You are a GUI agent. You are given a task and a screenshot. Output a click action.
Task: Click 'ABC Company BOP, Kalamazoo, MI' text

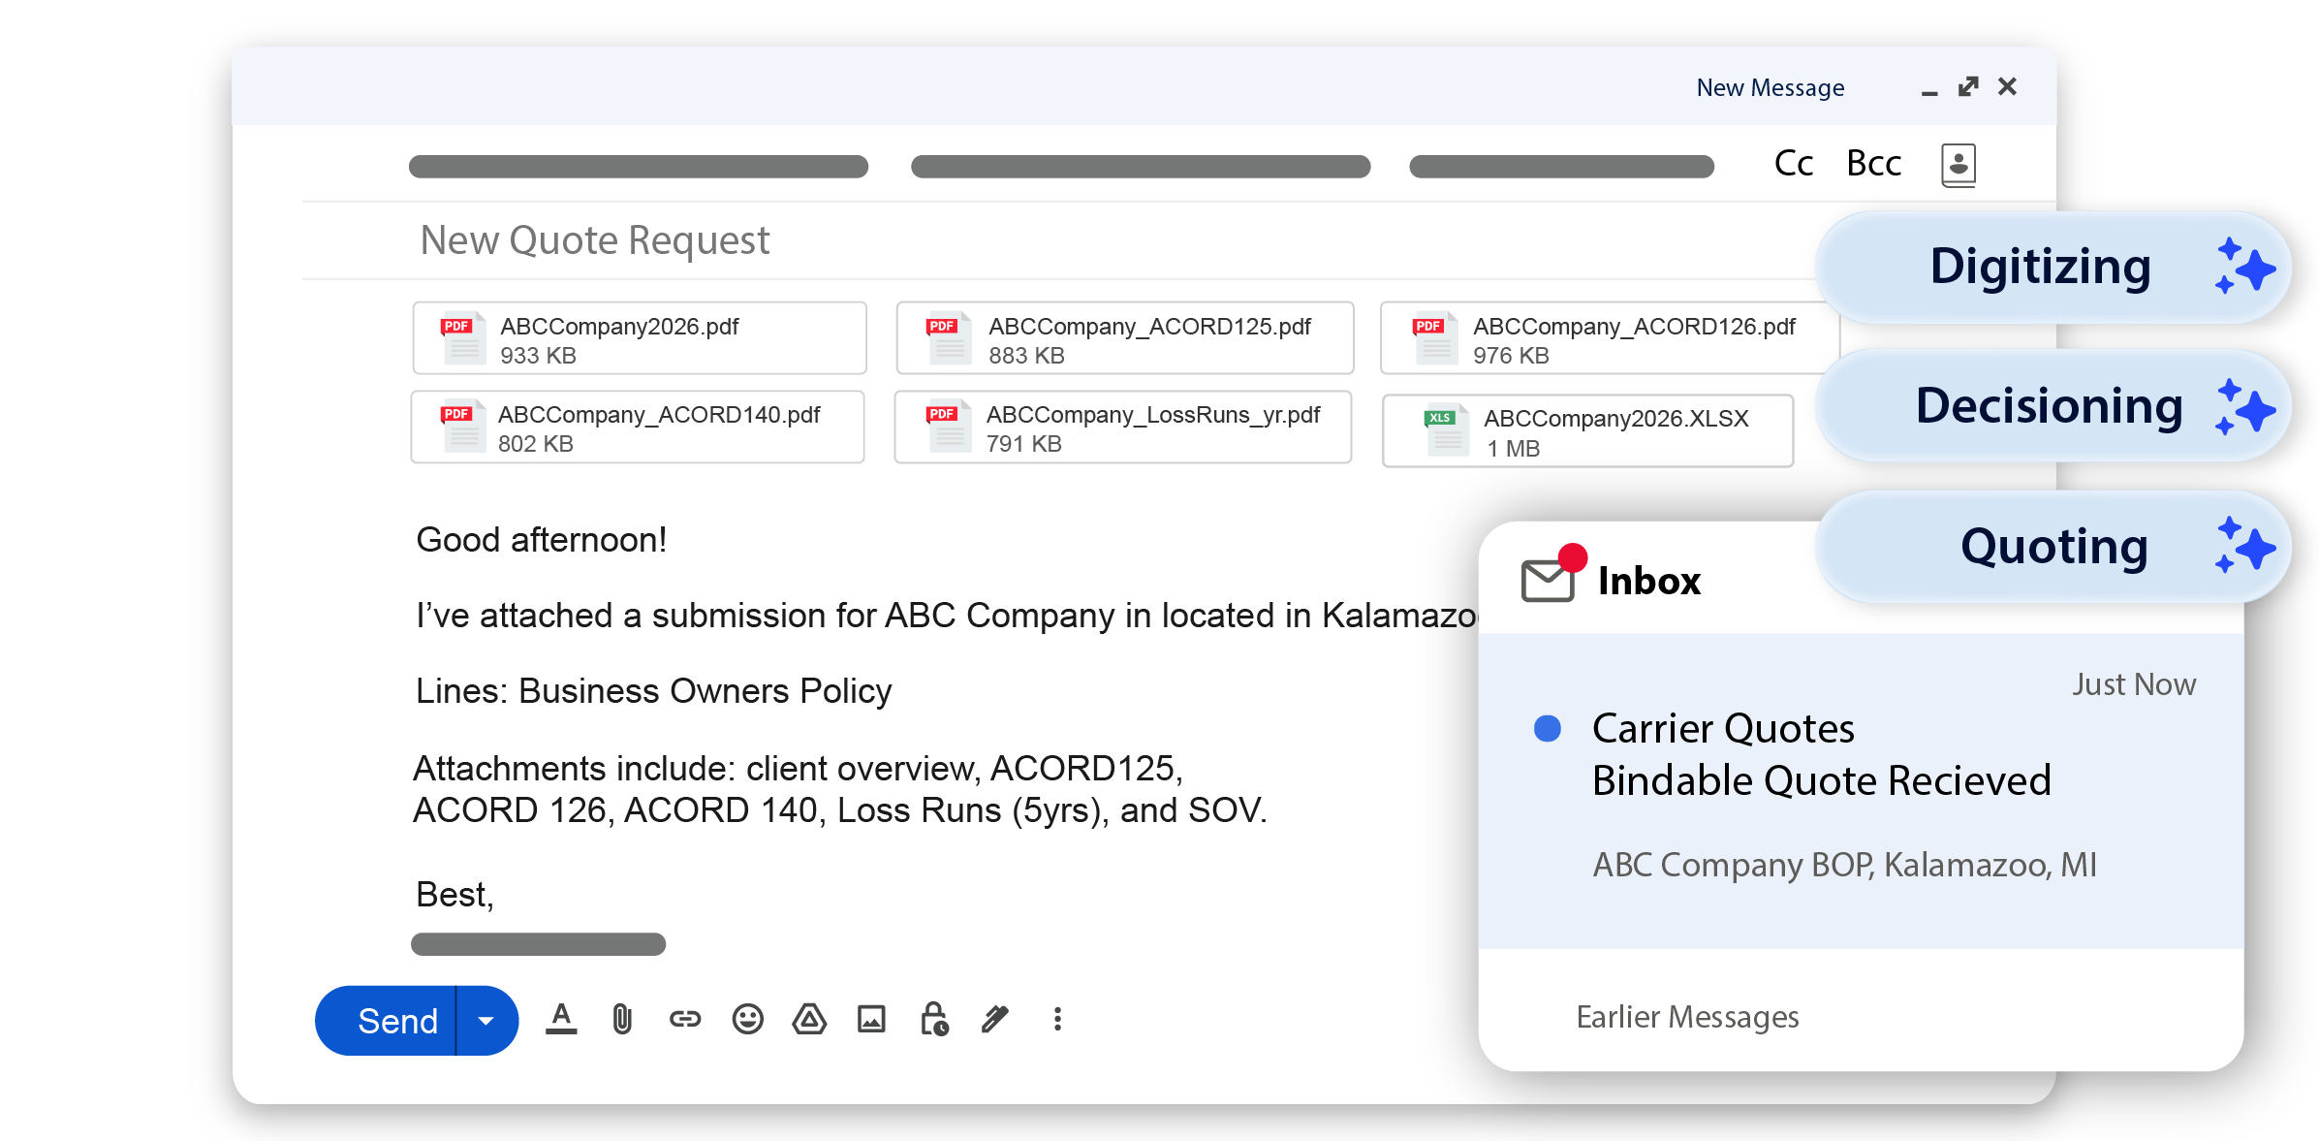(1844, 865)
